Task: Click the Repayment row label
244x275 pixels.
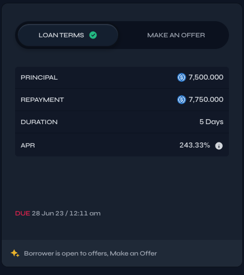Action: [x=42, y=100]
